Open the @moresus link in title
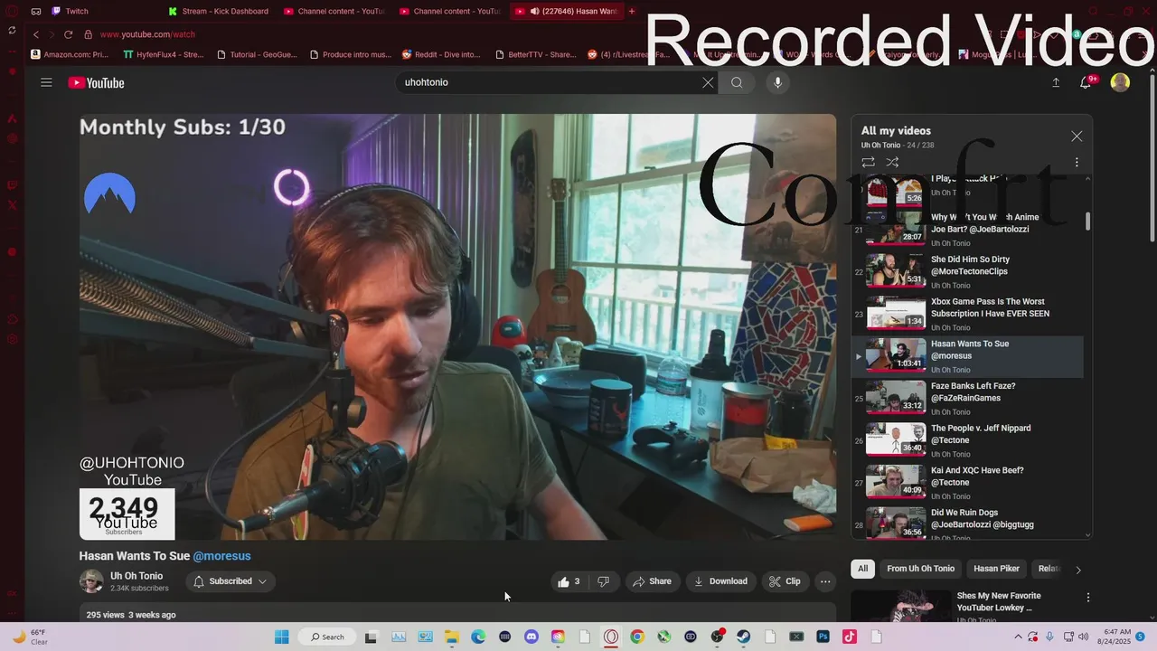Image resolution: width=1157 pixels, height=651 pixels. (x=221, y=556)
